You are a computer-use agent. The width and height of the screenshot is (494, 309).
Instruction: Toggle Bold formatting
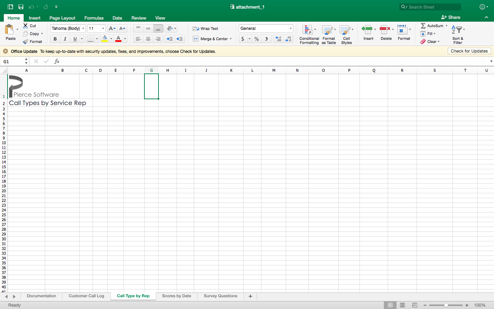coord(55,39)
